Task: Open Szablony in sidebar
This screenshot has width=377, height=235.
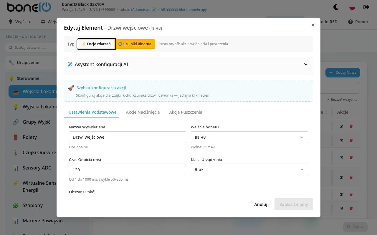Action: (33, 205)
